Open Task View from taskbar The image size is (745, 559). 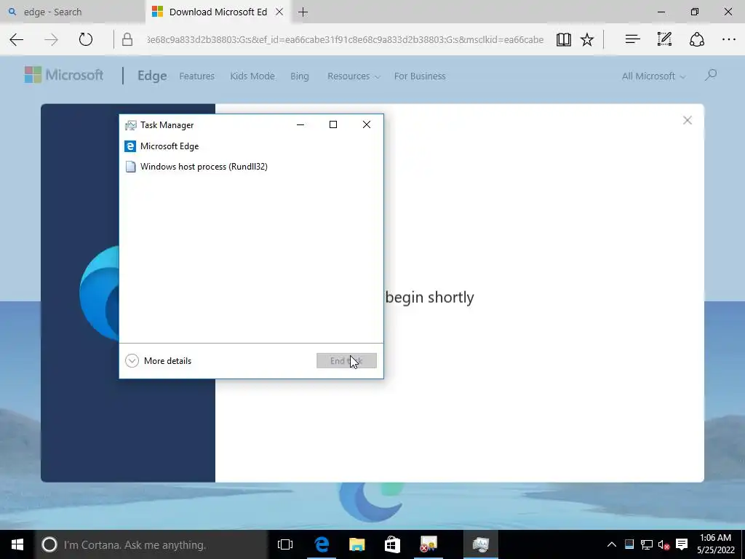285,544
